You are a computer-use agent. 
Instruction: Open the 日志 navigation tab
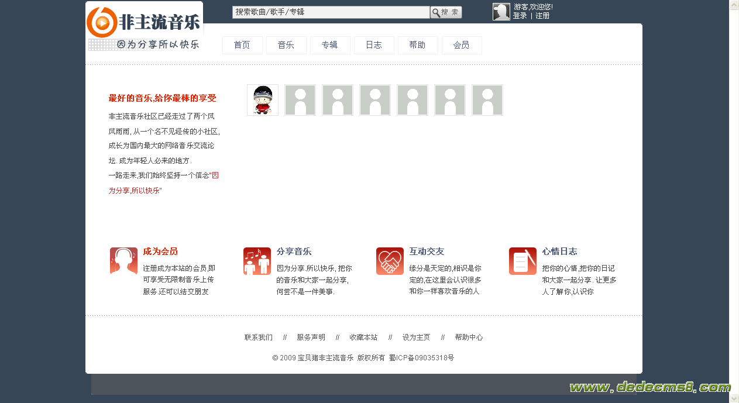pyautogui.click(x=374, y=45)
